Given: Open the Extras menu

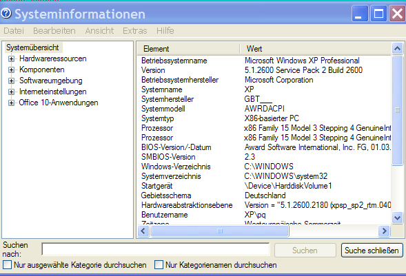Looking at the screenshot, I should pos(135,31).
